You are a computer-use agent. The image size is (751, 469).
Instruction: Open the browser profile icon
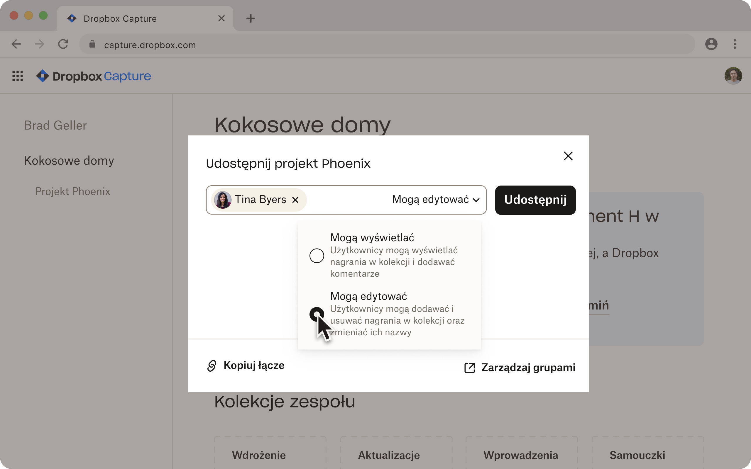(x=711, y=44)
